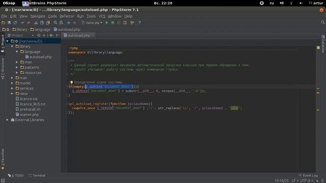This screenshot has height=183, width=326.
Task: Click the Synchronize toolbar icon
Action: (15, 23)
